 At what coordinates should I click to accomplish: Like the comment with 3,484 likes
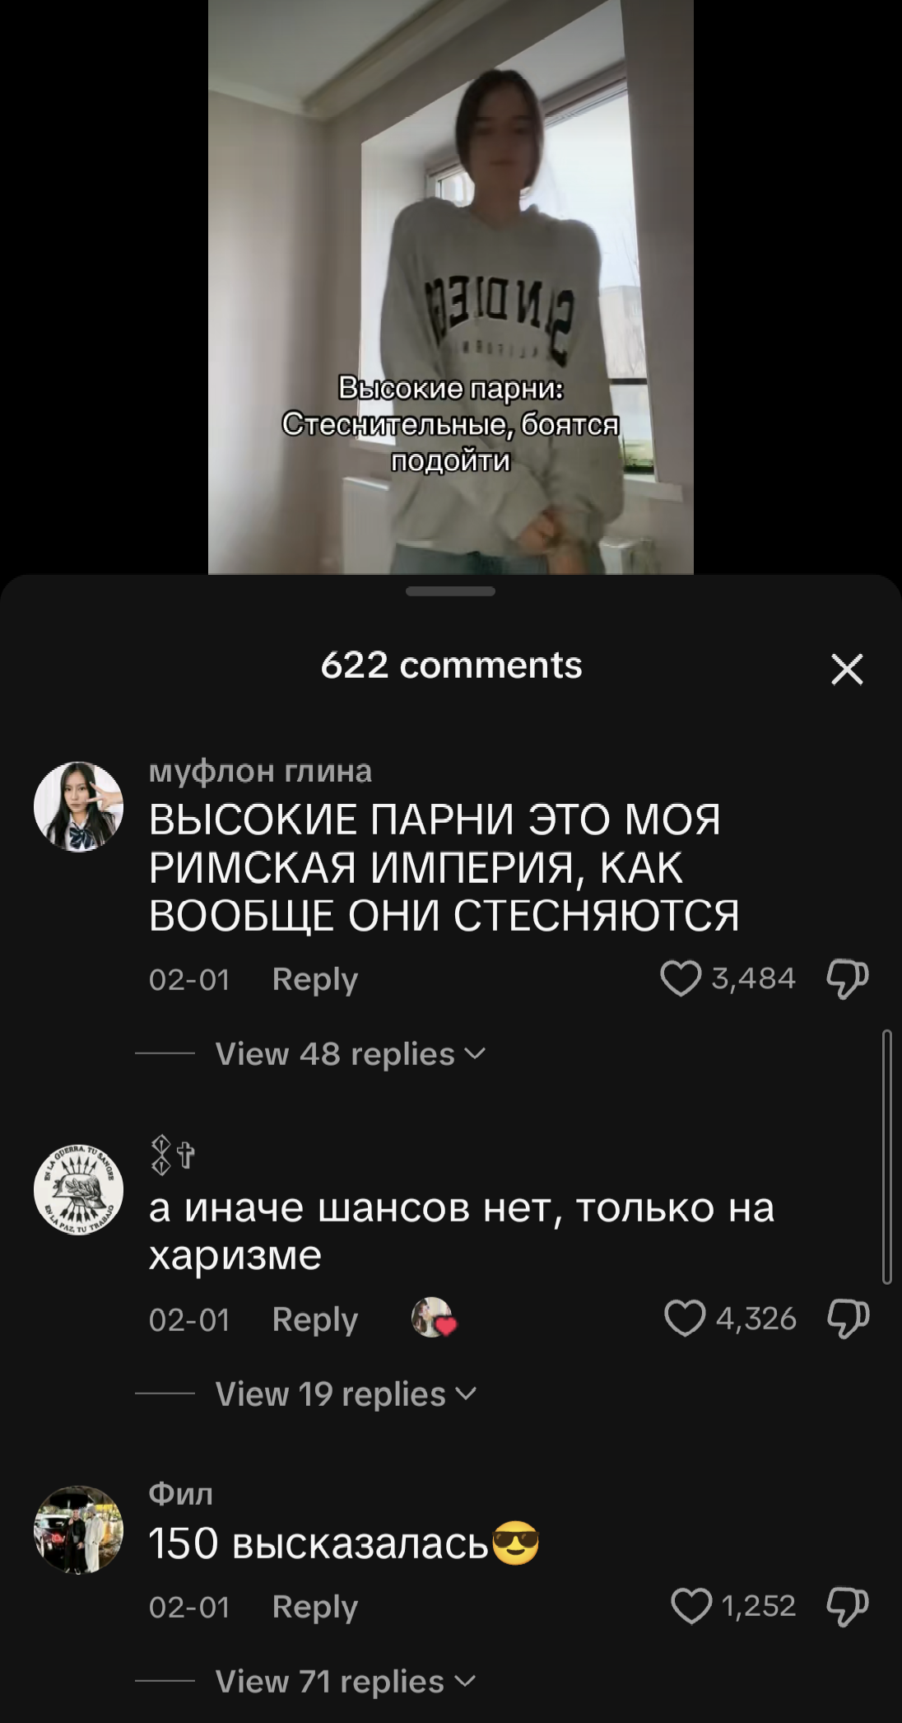tap(681, 978)
